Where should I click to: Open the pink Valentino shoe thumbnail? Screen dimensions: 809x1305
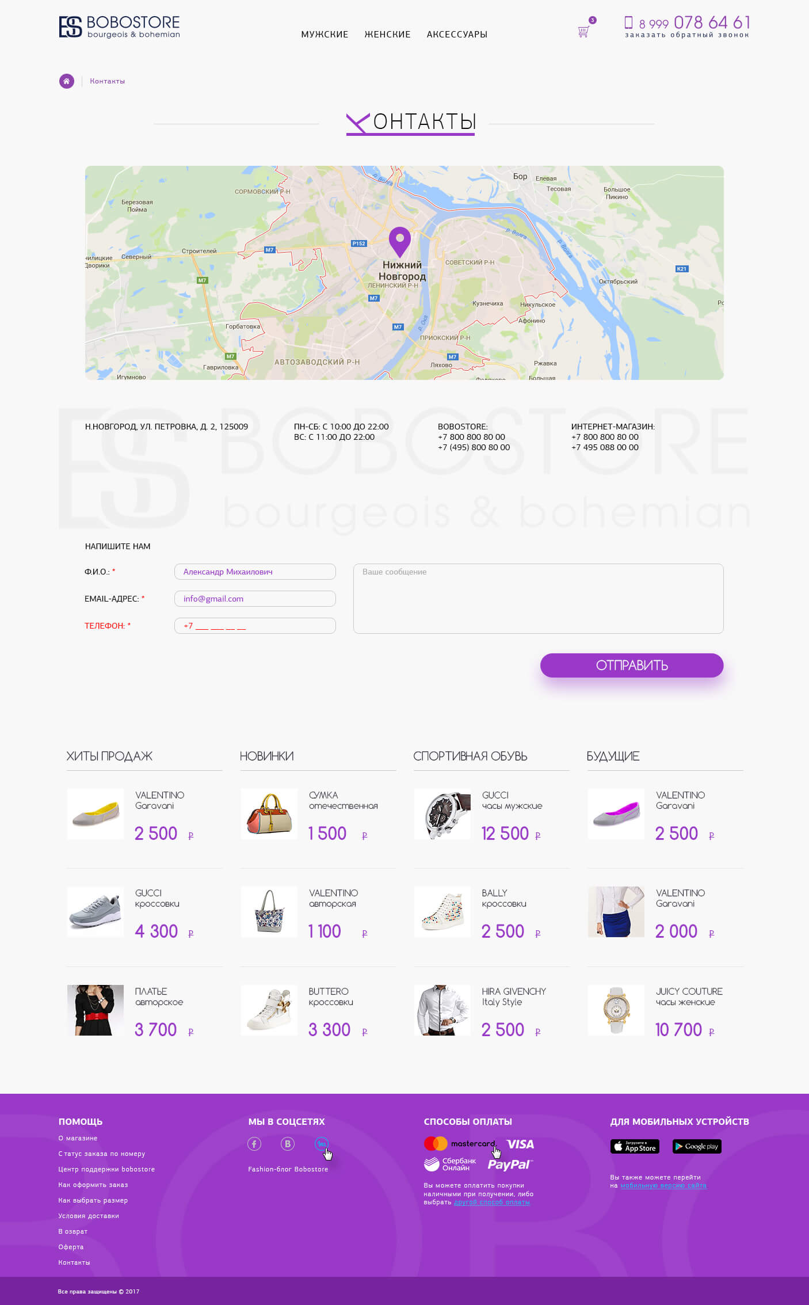(x=616, y=814)
